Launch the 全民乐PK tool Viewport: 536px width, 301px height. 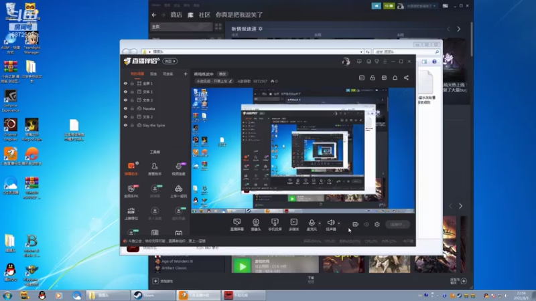coord(131,191)
